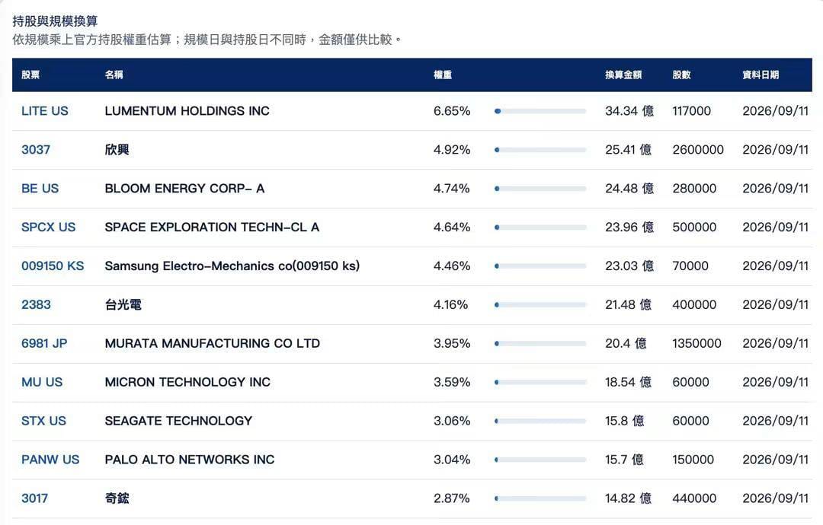Open the MU US ticker link
823x525 pixels.
[x=42, y=383]
